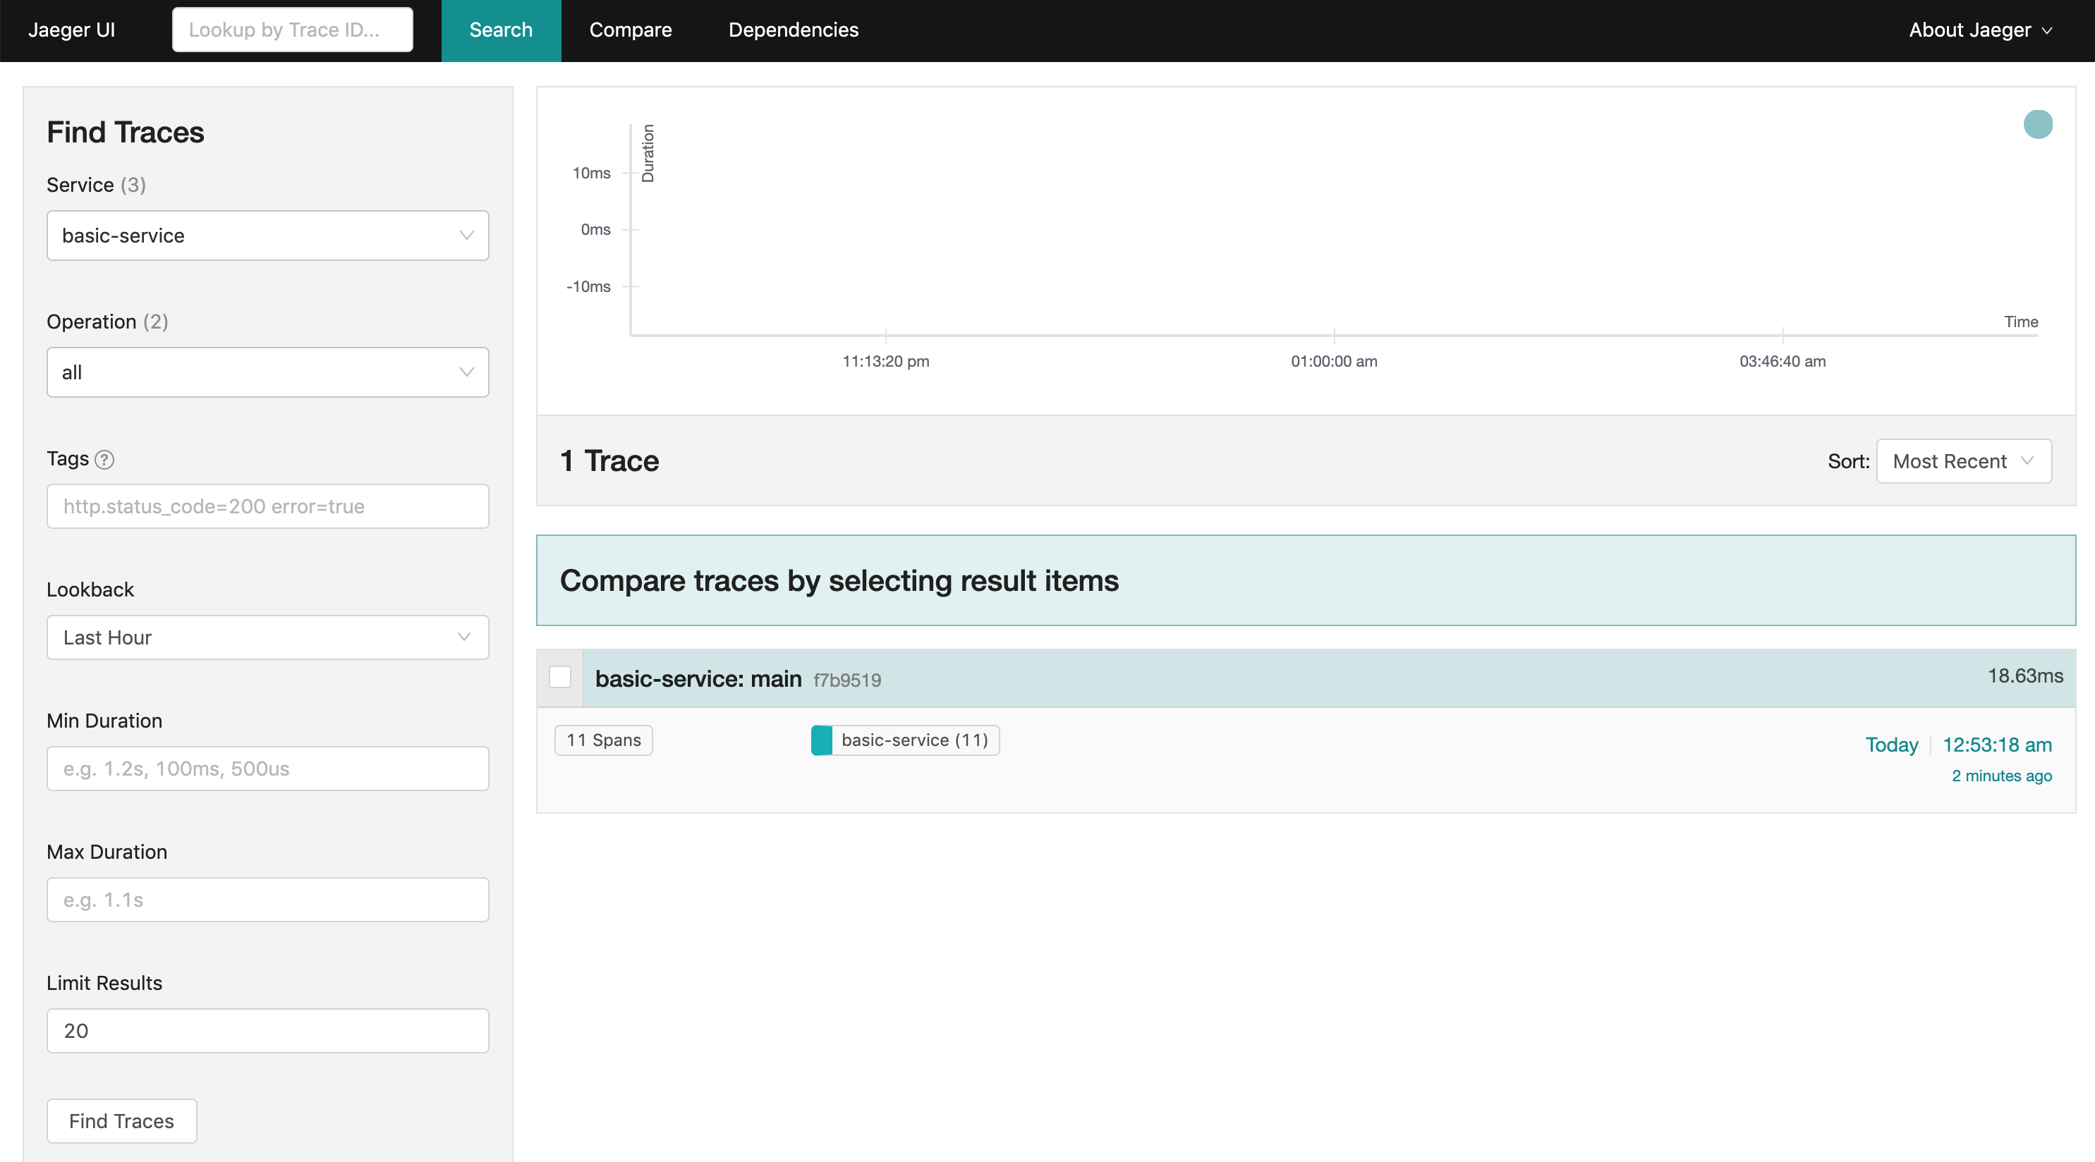The width and height of the screenshot is (2095, 1162).
Task: Tick the basic-service: main trace checkbox
Action: [559, 677]
